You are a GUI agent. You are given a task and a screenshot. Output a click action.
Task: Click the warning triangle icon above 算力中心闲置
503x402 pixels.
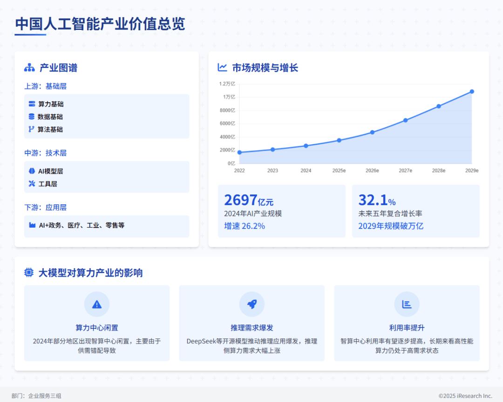click(x=97, y=305)
